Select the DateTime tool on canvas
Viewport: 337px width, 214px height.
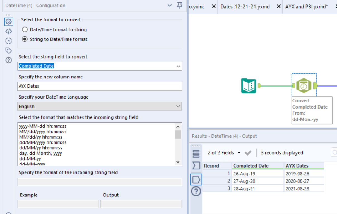(x=304, y=86)
